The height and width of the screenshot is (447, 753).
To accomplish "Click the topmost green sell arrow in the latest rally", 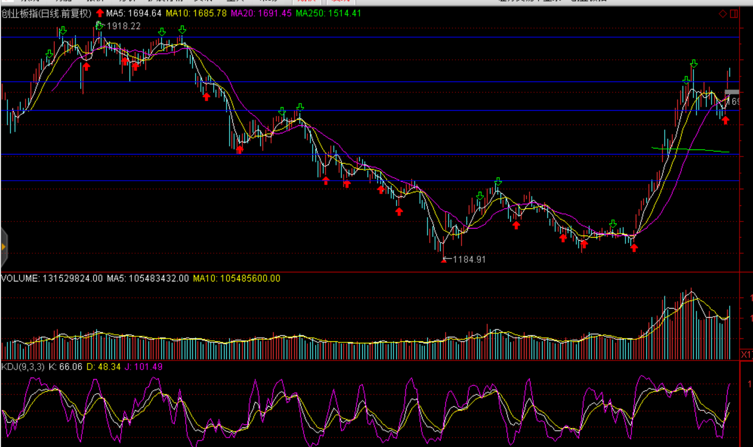I will coord(694,63).
